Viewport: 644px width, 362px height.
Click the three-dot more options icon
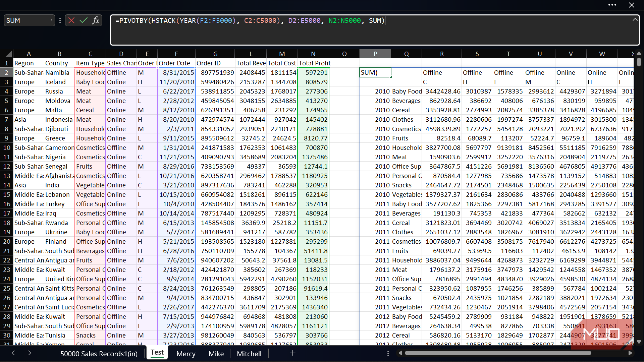click(612, 5)
